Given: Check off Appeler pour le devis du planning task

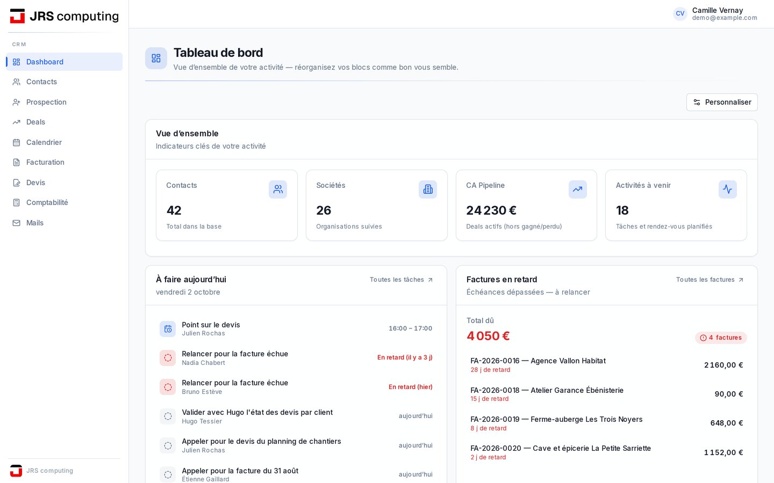Looking at the screenshot, I should pos(168,445).
